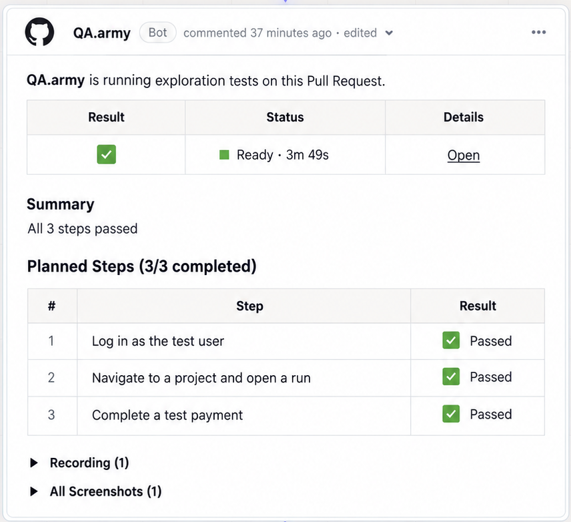Open the Details link labeled Open

pos(463,156)
